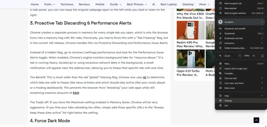267x127 pixels.
Task: Click the Incognito profile icon
Action: coord(220,22)
